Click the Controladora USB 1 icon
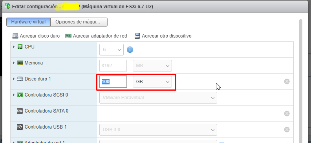Screen dimensions: 311x143 tap(20, 127)
